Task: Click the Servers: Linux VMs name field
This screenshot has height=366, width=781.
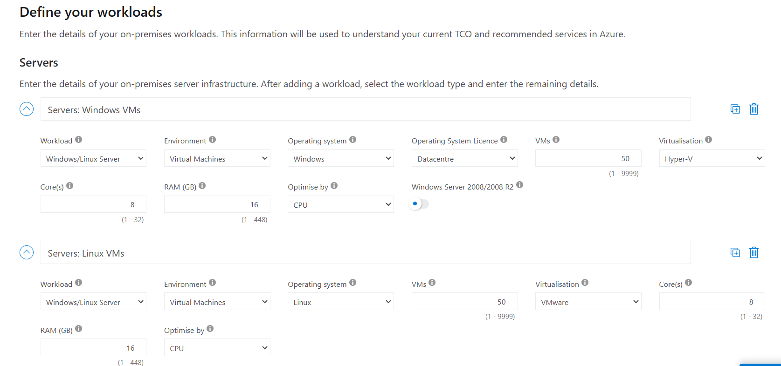Action: [365, 253]
